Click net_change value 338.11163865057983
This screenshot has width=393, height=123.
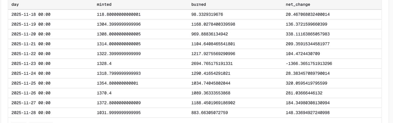[x=308, y=34]
